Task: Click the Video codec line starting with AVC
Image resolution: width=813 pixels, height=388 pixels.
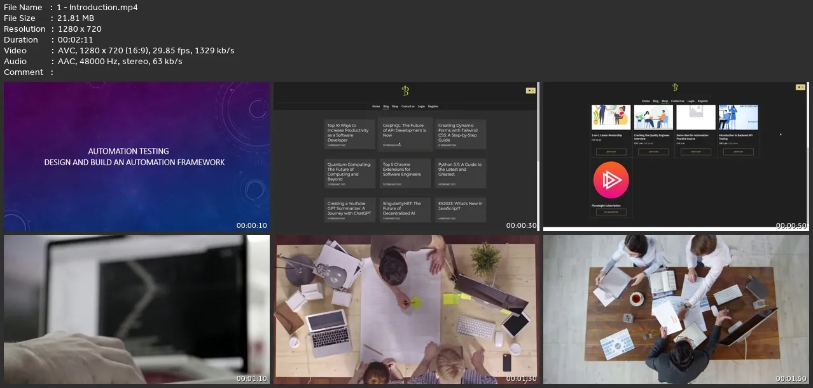Action: point(146,51)
